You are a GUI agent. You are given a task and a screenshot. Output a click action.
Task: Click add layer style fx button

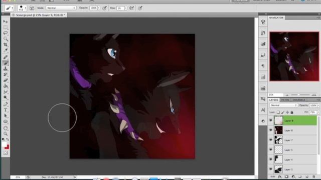coord(280,176)
